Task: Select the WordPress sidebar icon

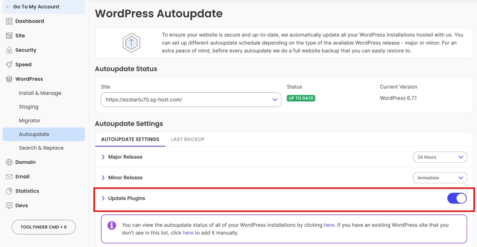Action: point(9,79)
